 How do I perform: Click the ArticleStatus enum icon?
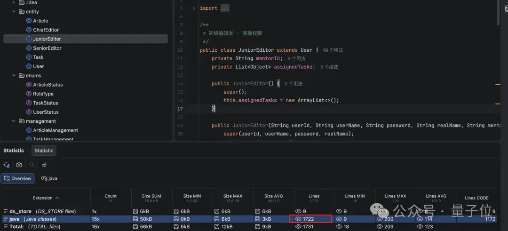pos(29,85)
